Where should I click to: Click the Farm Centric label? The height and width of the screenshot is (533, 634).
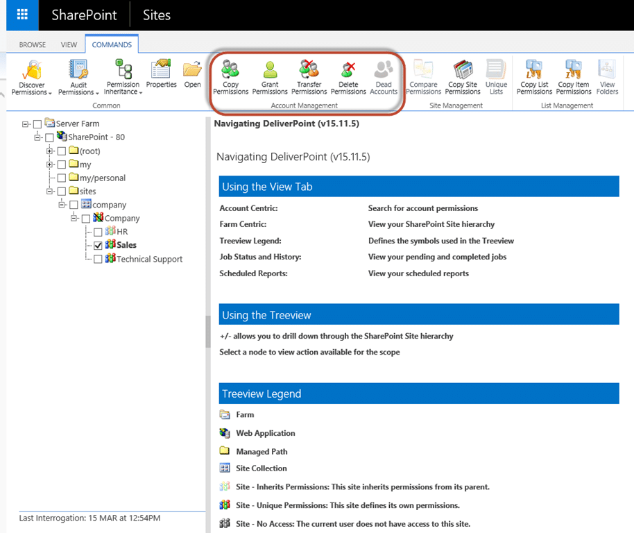pos(243,224)
